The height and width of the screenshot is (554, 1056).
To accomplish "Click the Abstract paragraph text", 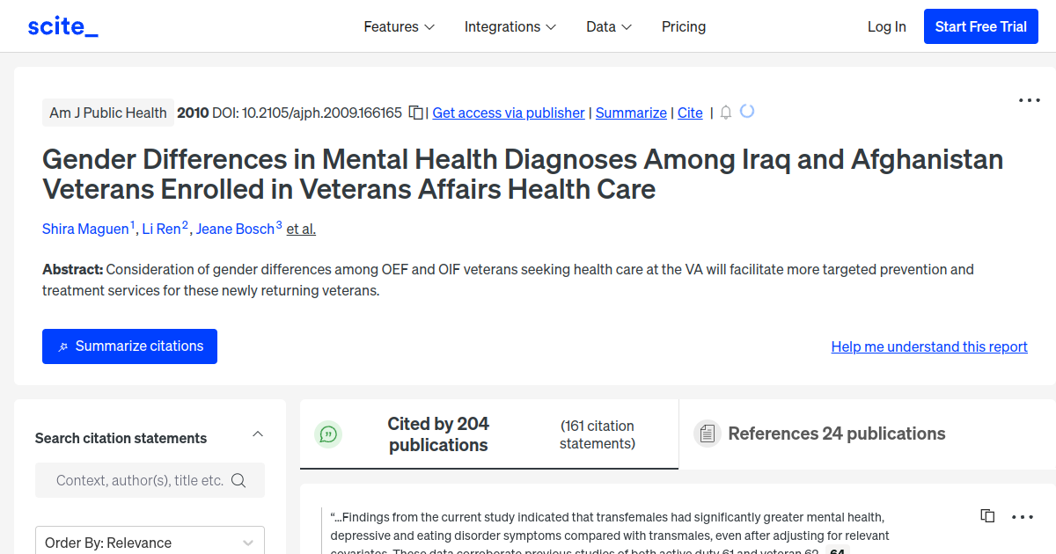I will (508, 280).
